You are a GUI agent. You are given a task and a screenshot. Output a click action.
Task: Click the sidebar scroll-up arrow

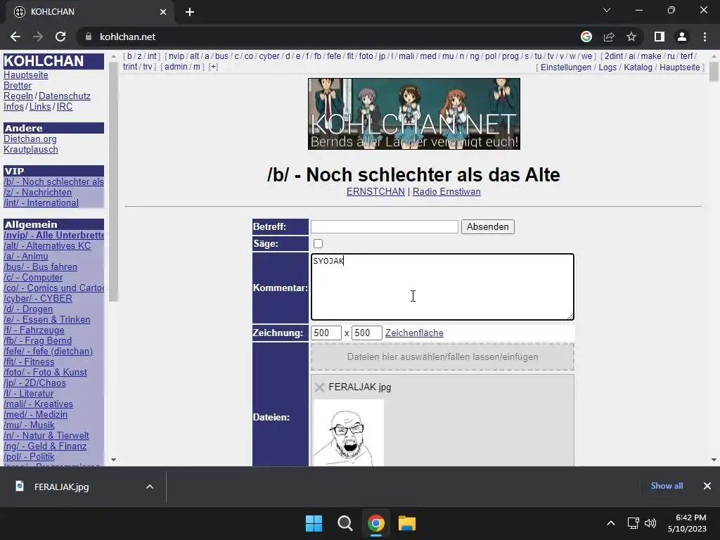coord(113,56)
